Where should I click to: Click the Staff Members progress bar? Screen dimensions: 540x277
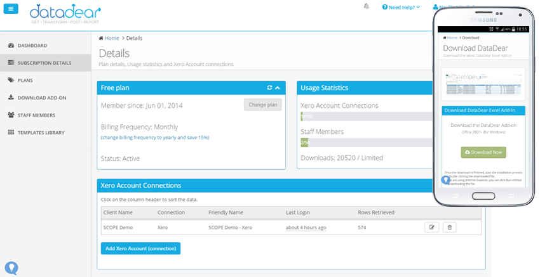(367, 143)
